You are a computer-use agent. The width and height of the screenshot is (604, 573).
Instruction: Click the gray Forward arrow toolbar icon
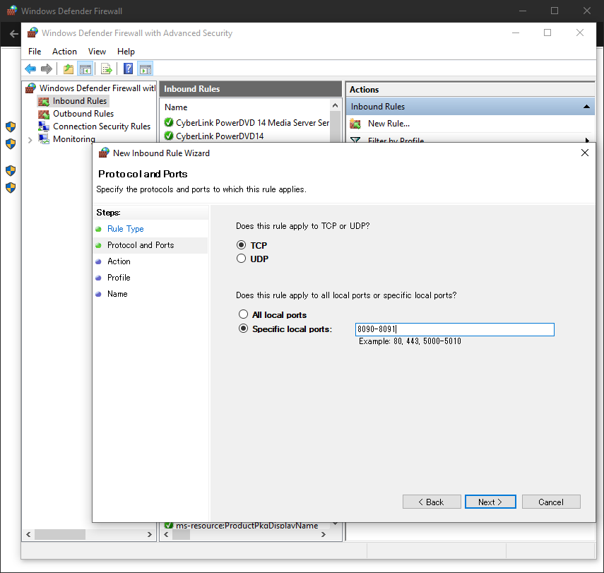pyautogui.click(x=46, y=69)
